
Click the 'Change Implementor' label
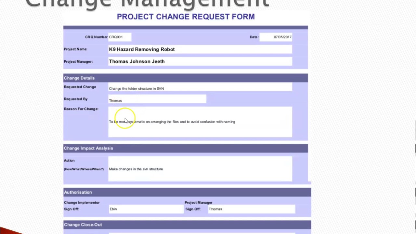82,202
